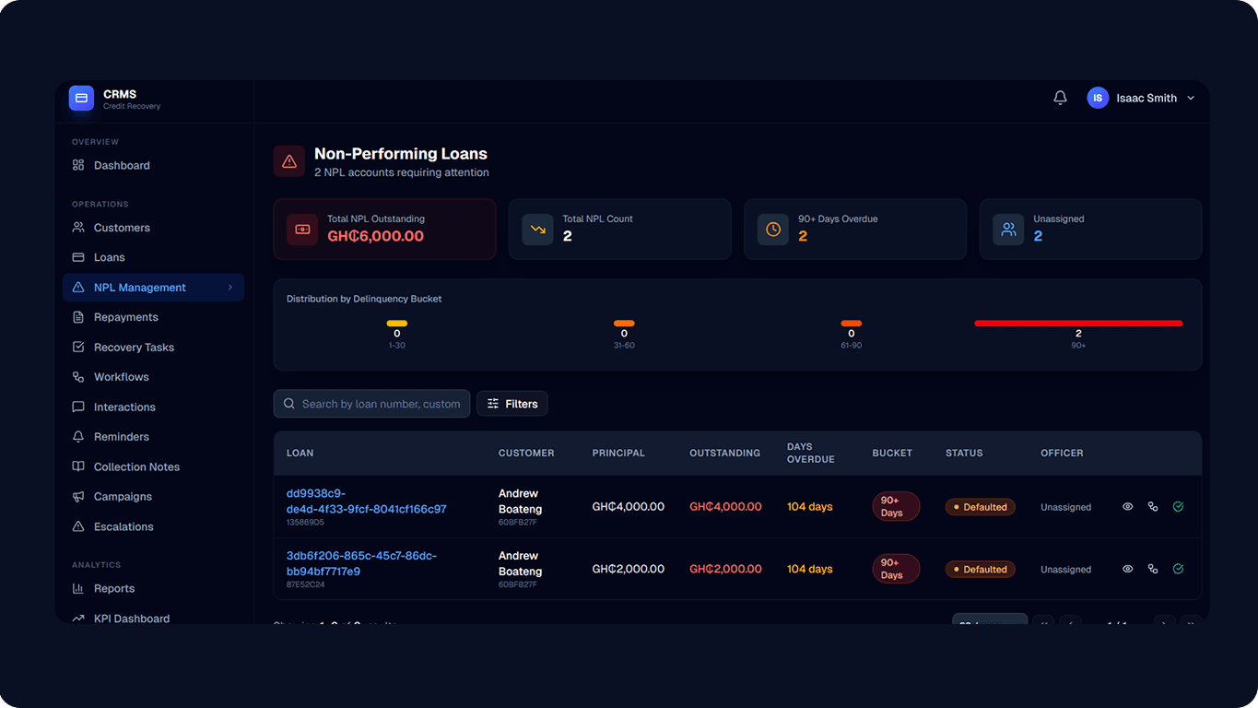The width and height of the screenshot is (1258, 708).
Task: Open the NPL Management alert icon header
Action: [x=288, y=160]
